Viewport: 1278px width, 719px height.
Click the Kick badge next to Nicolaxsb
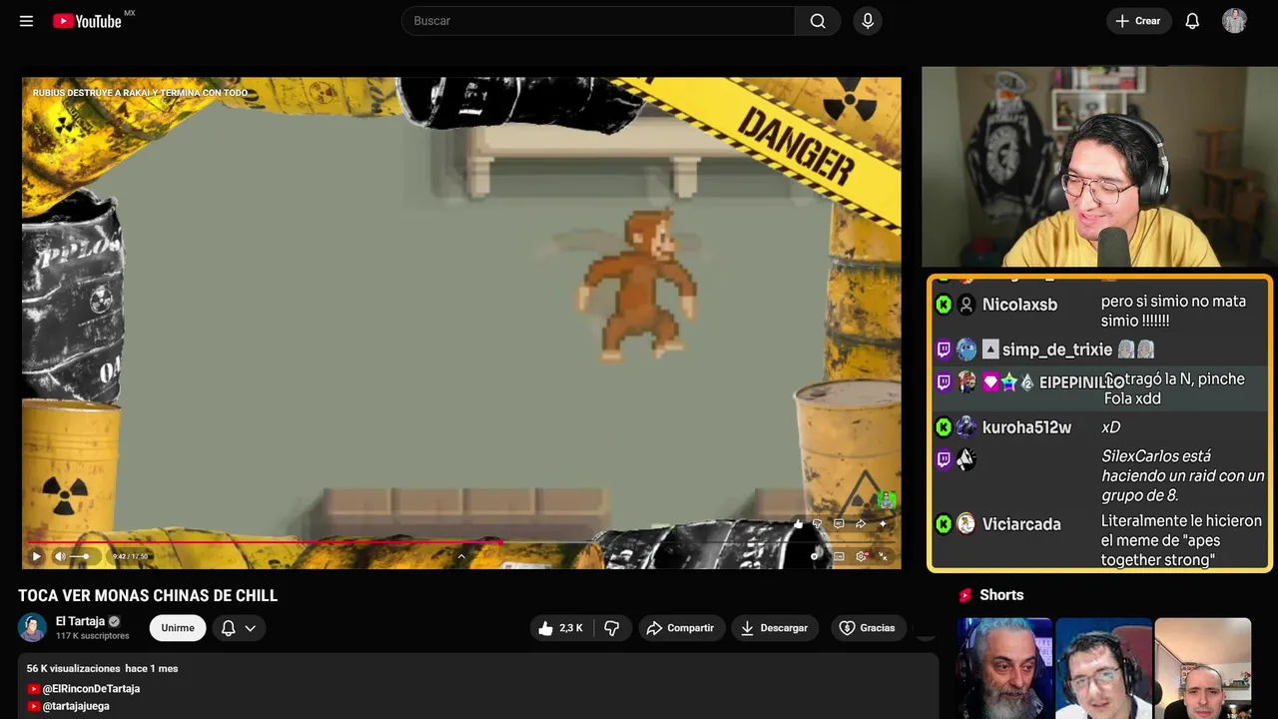pyautogui.click(x=944, y=305)
